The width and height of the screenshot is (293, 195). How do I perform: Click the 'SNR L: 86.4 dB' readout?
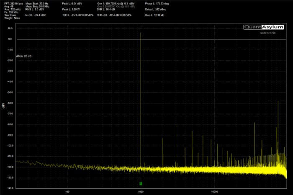tap(106, 9)
